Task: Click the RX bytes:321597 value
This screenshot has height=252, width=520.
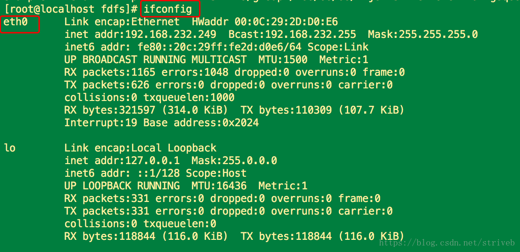Action: click(110, 110)
